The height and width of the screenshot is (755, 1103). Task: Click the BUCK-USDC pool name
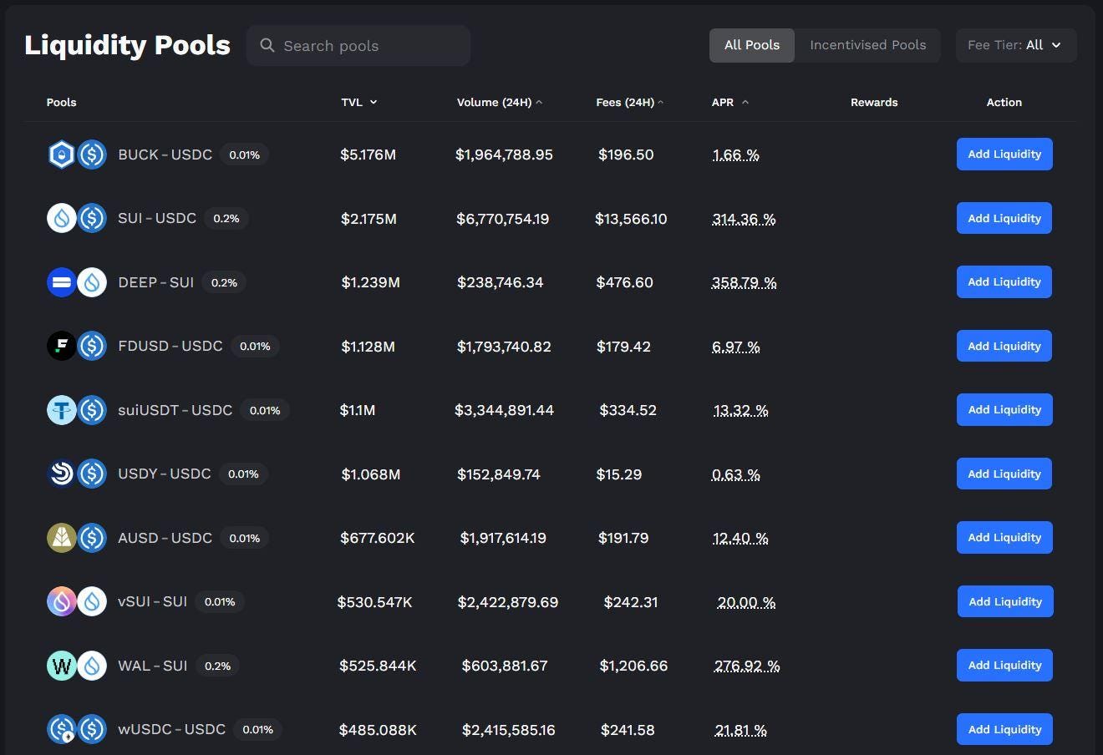[165, 155]
